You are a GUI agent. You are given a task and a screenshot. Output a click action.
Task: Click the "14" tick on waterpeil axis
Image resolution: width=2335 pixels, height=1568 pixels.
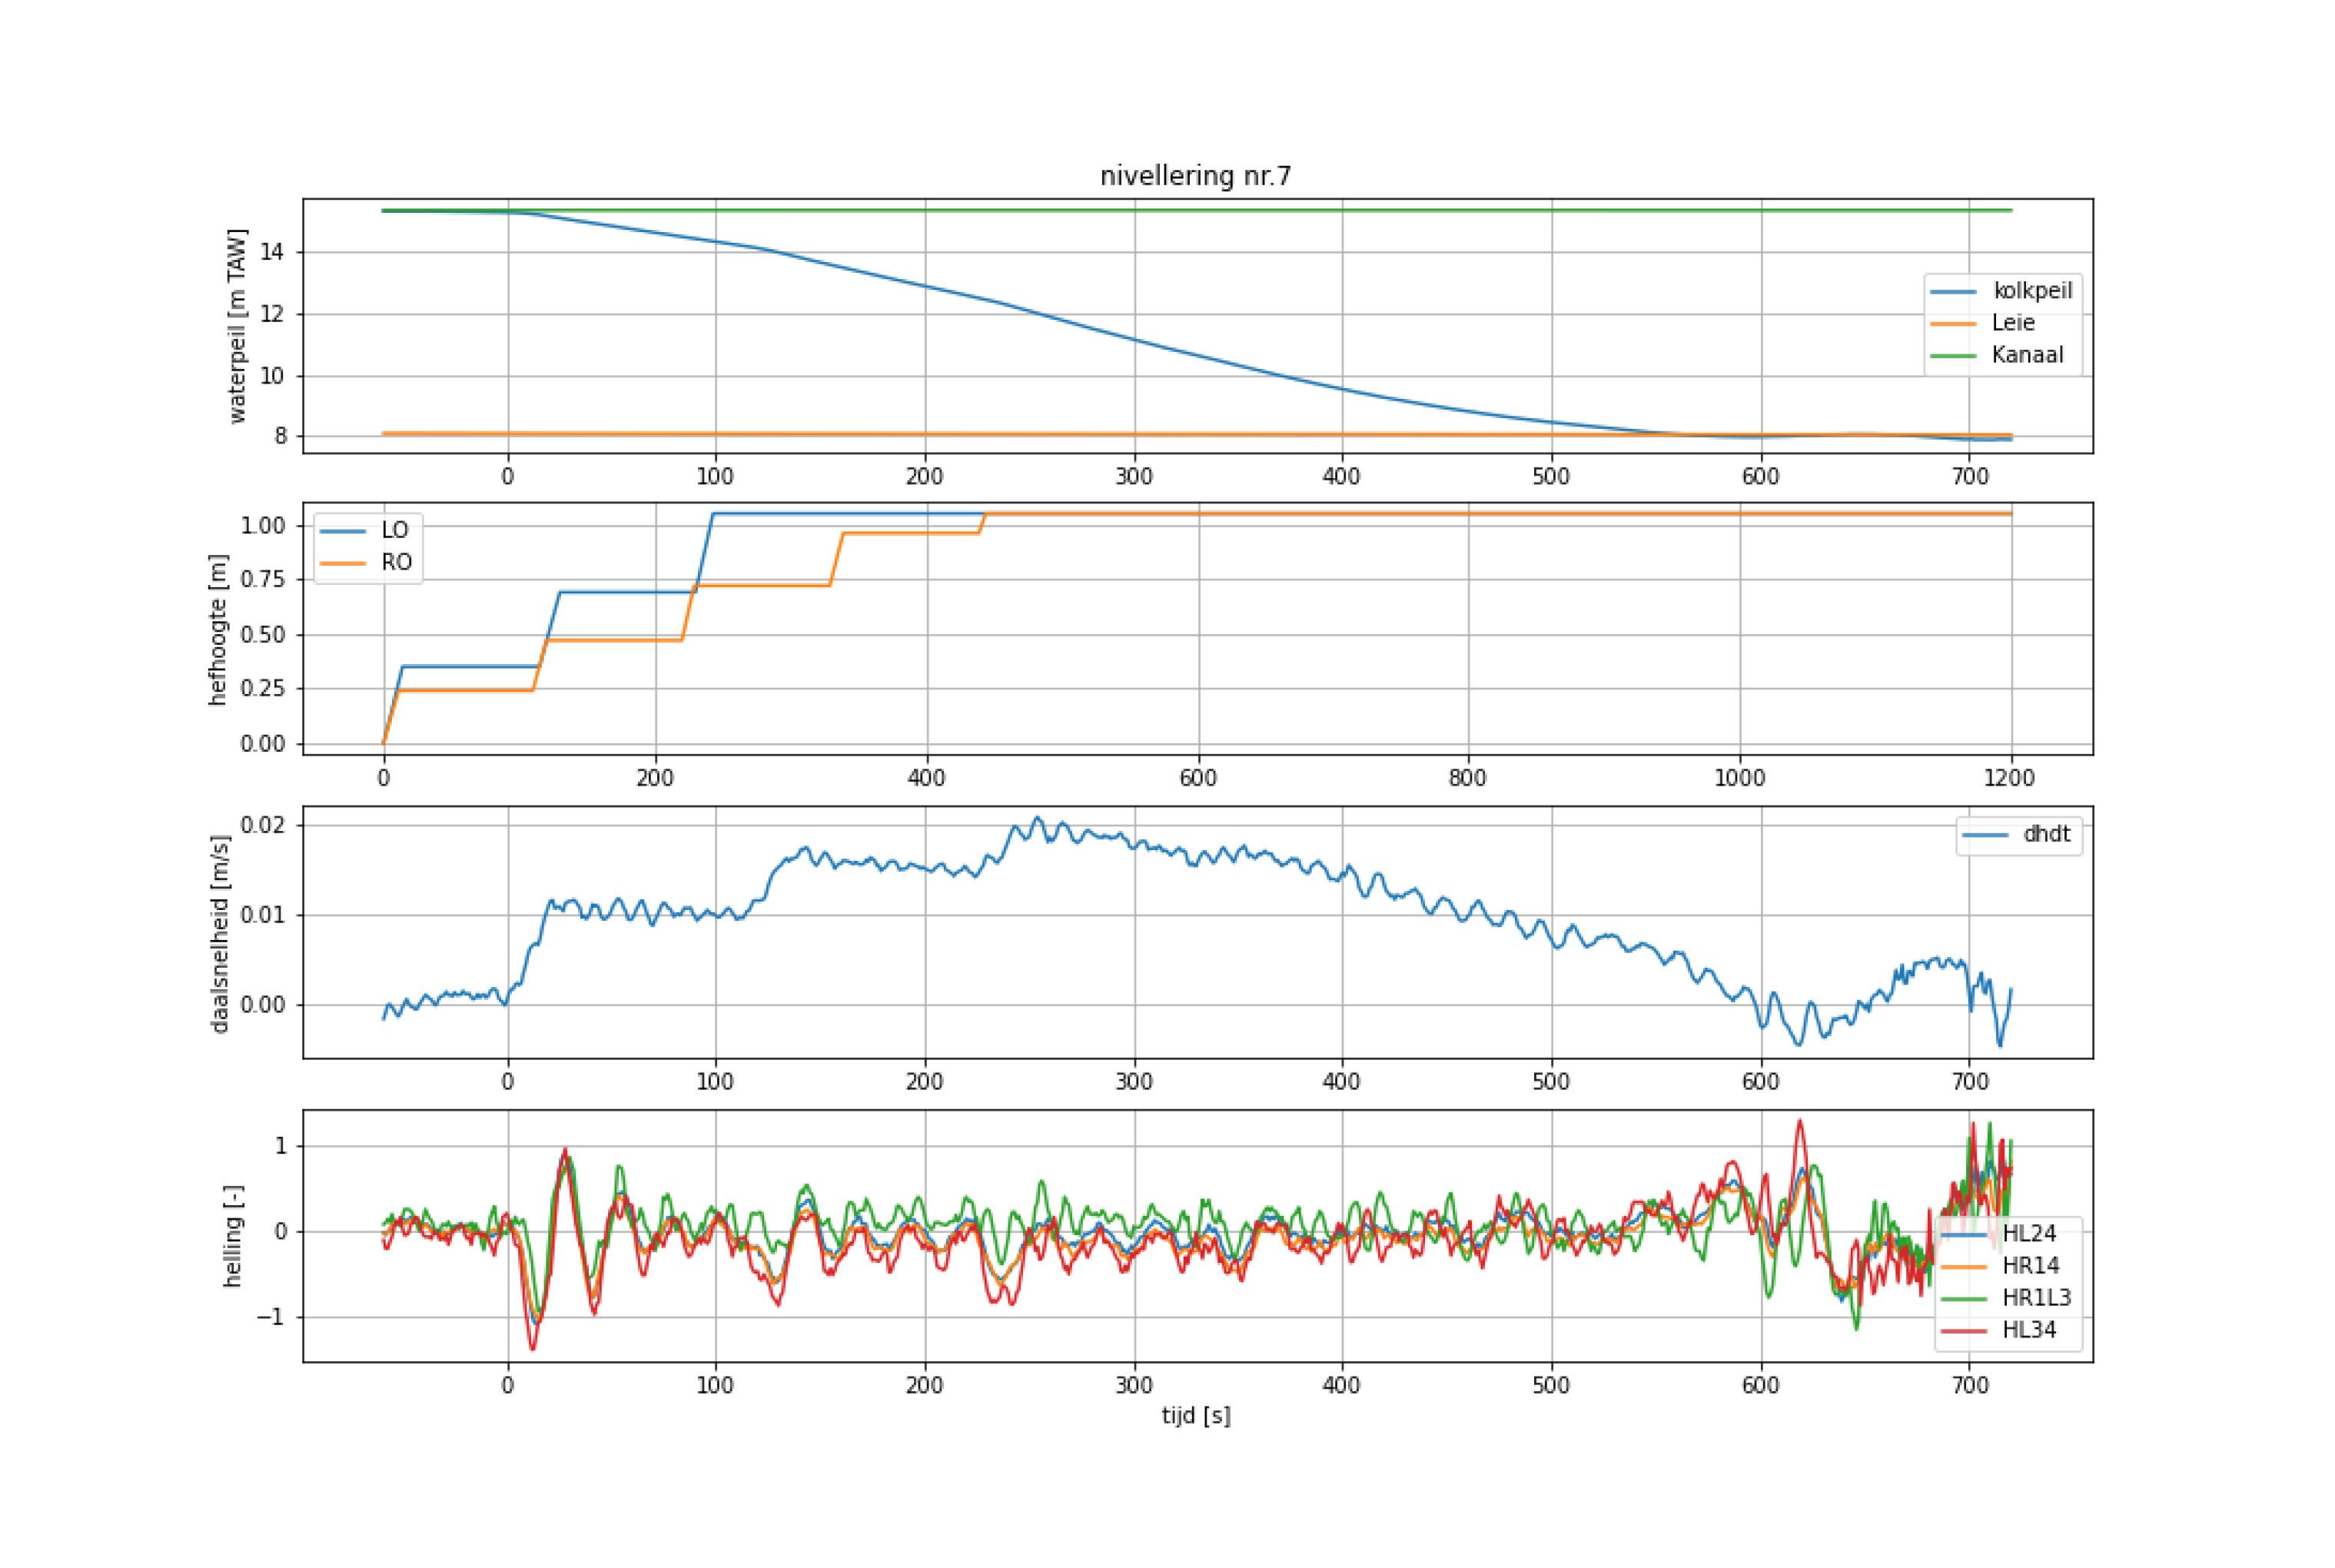pyautogui.click(x=273, y=252)
